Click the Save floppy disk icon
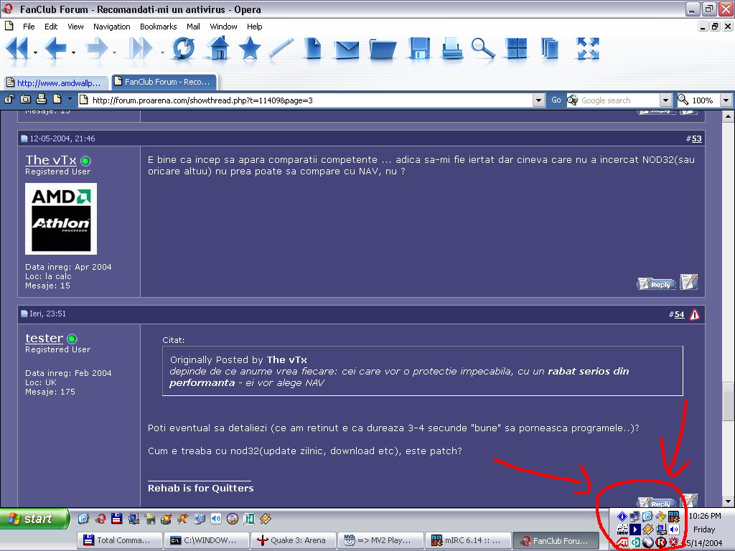735x551 pixels. (x=419, y=49)
